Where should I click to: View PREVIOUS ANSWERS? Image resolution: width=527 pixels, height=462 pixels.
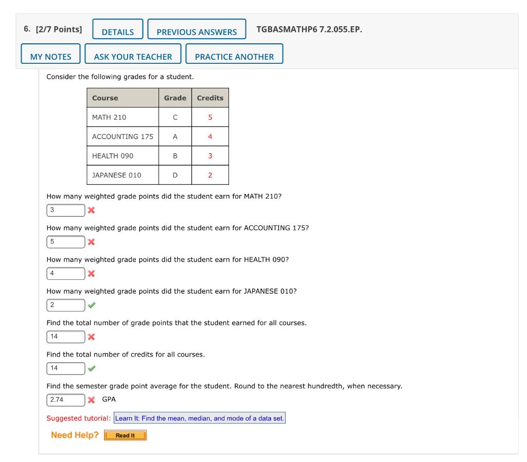[197, 29]
